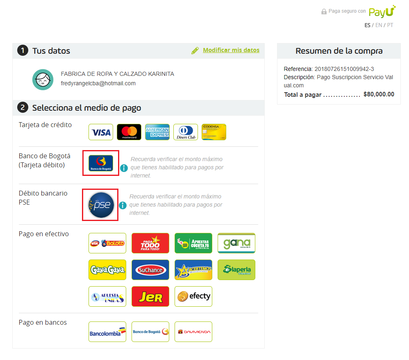Switch language to EN

pos(379,25)
